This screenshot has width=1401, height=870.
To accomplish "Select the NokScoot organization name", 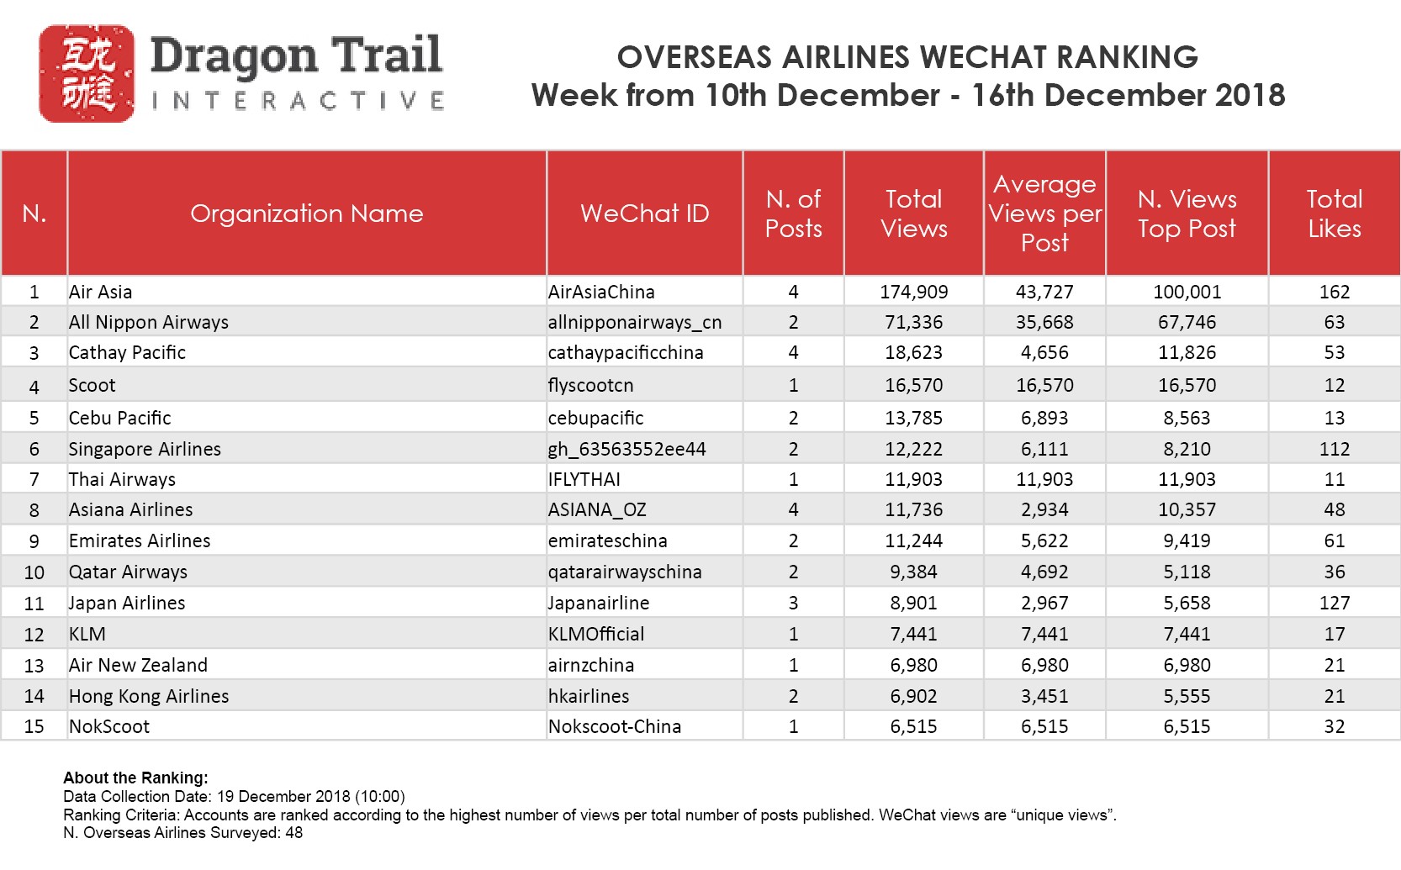I will [x=109, y=726].
